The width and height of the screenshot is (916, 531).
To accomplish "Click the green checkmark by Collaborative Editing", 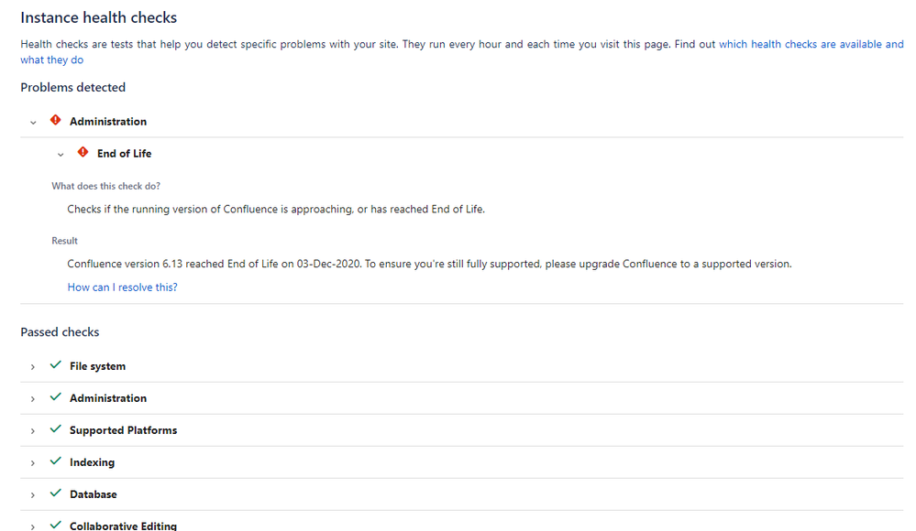I will (56, 526).
